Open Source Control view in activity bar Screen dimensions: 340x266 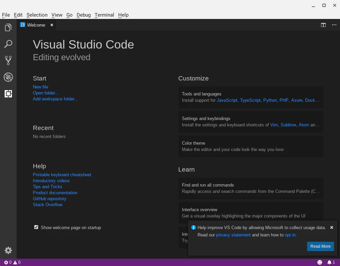point(8,61)
